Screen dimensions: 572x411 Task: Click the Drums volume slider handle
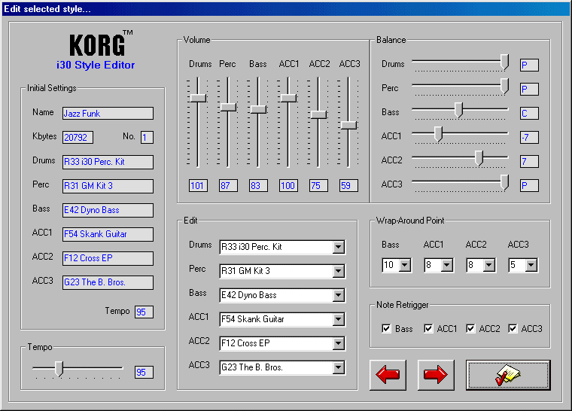click(198, 98)
